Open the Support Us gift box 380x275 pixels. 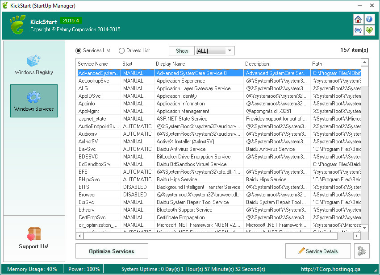pyautogui.click(x=34, y=238)
